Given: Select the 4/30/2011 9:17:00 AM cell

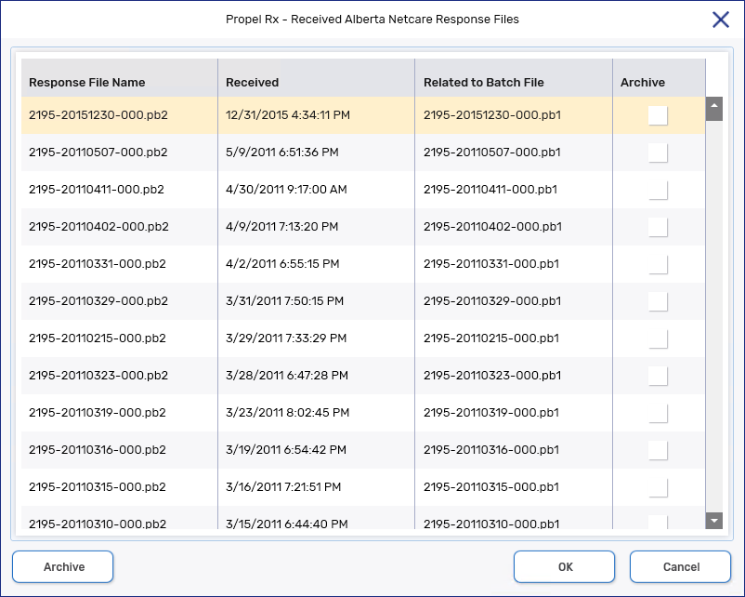Looking at the screenshot, I should (x=286, y=190).
